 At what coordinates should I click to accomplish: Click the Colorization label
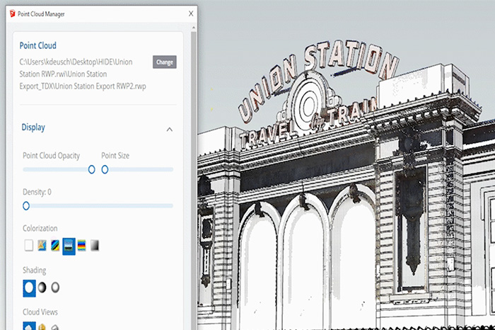[x=40, y=228]
